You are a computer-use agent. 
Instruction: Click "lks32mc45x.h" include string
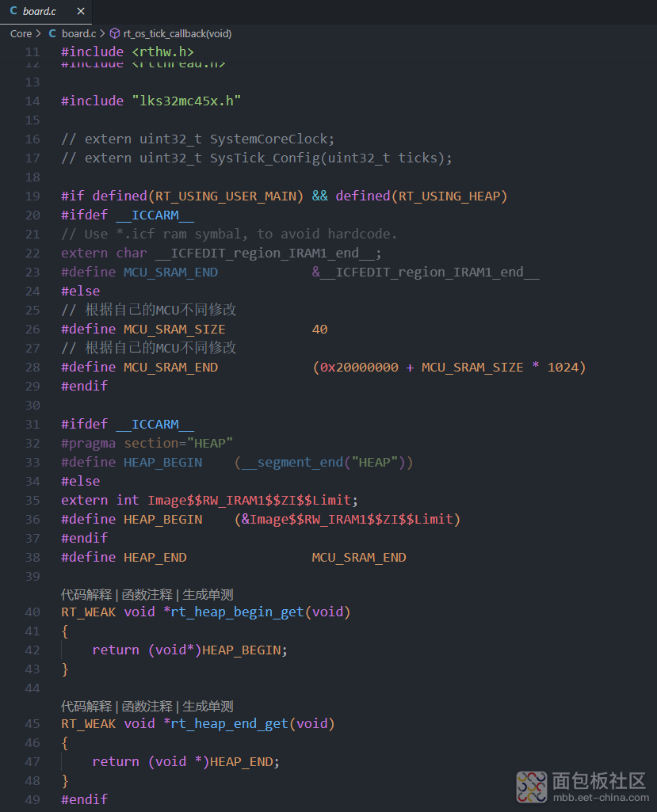[x=186, y=101]
